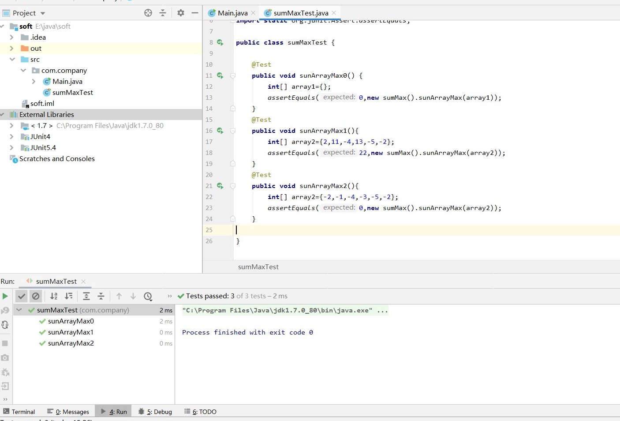Click run gutter icon beside class sumMaxTest
620x421 pixels.
tap(220, 42)
